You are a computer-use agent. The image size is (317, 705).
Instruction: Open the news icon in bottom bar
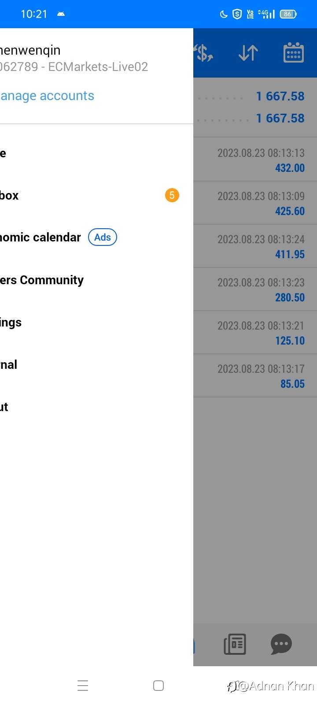point(235,644)
